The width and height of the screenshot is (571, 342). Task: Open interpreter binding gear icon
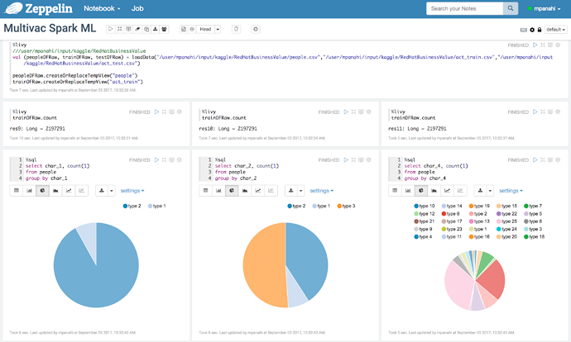pyautogui.click(x=532, y=30)
